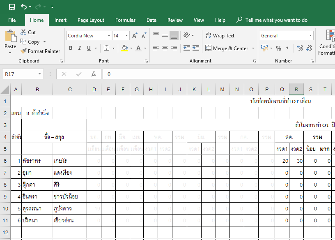
Task: Toggle Bold formatting
Action: tap(71, 48)
